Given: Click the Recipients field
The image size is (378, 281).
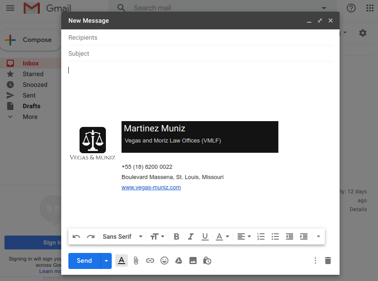Looking at the screenshot, I should (200, 38).
